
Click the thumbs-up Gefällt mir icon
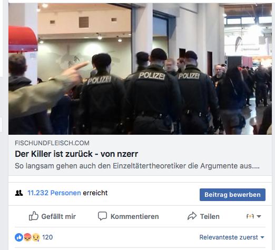point(33,216)
